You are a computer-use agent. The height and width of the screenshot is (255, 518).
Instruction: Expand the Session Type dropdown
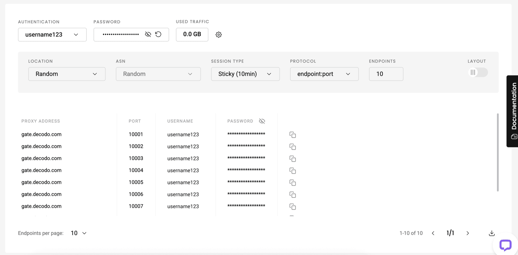tap(245, 74)
